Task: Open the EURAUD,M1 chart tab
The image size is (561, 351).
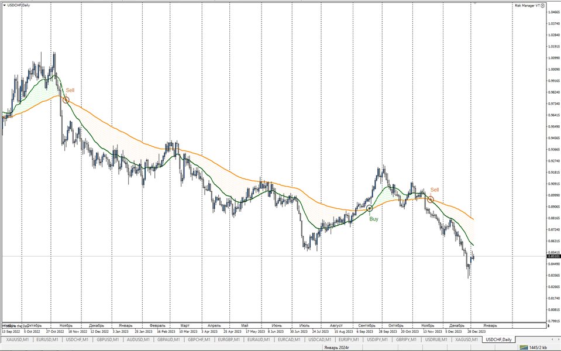Action: coord(259,339)
